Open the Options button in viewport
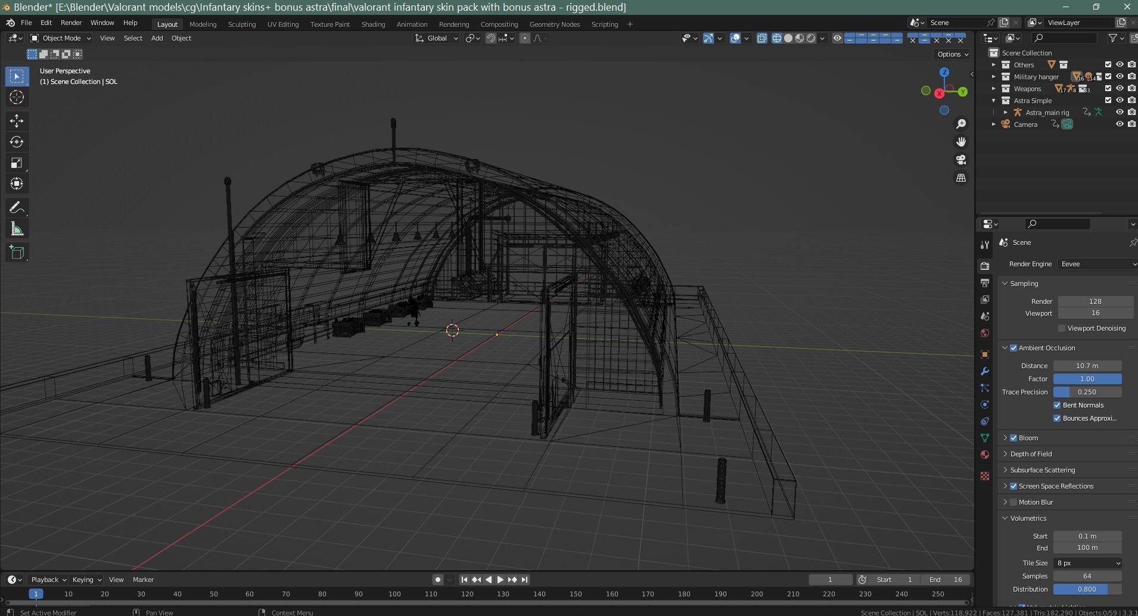Screen dimensions: 1138x616 [x=953, y=54]
